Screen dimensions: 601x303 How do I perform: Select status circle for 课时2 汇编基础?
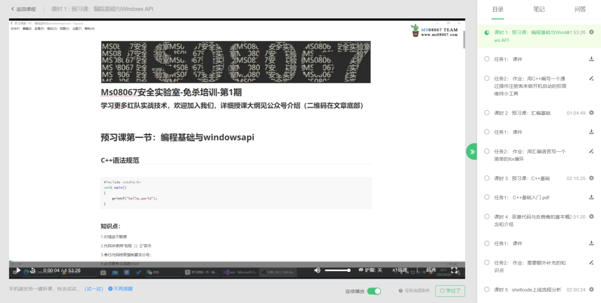[x=487, y=113]
